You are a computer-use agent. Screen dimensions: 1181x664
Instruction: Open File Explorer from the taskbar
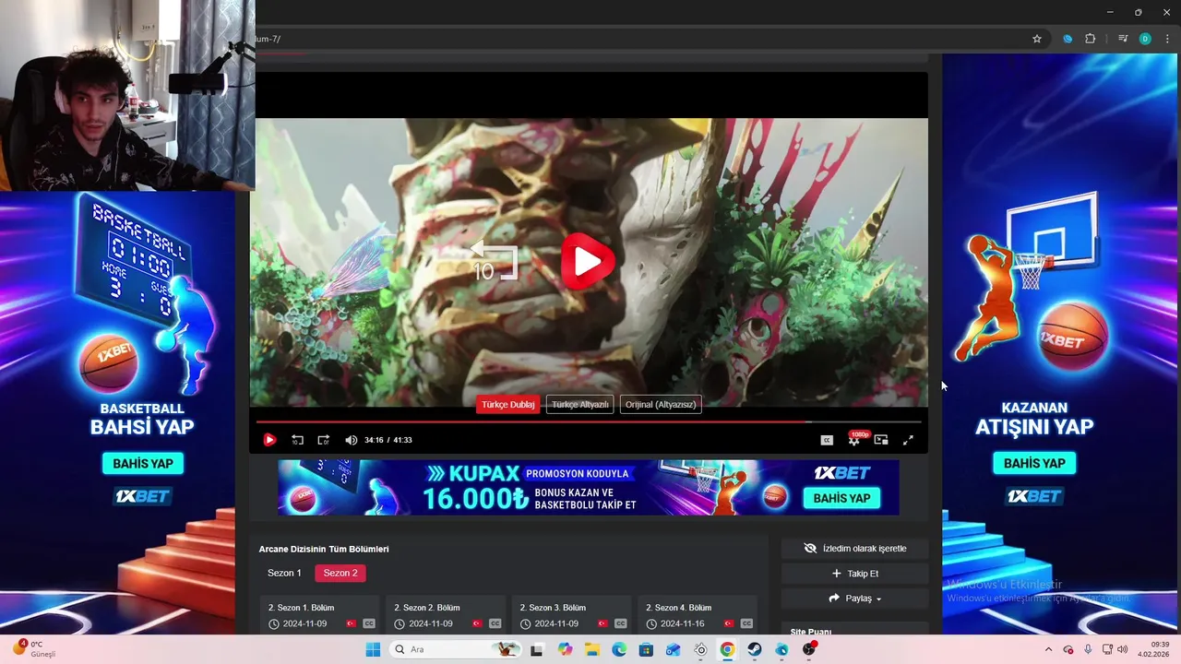coord(591,649)
